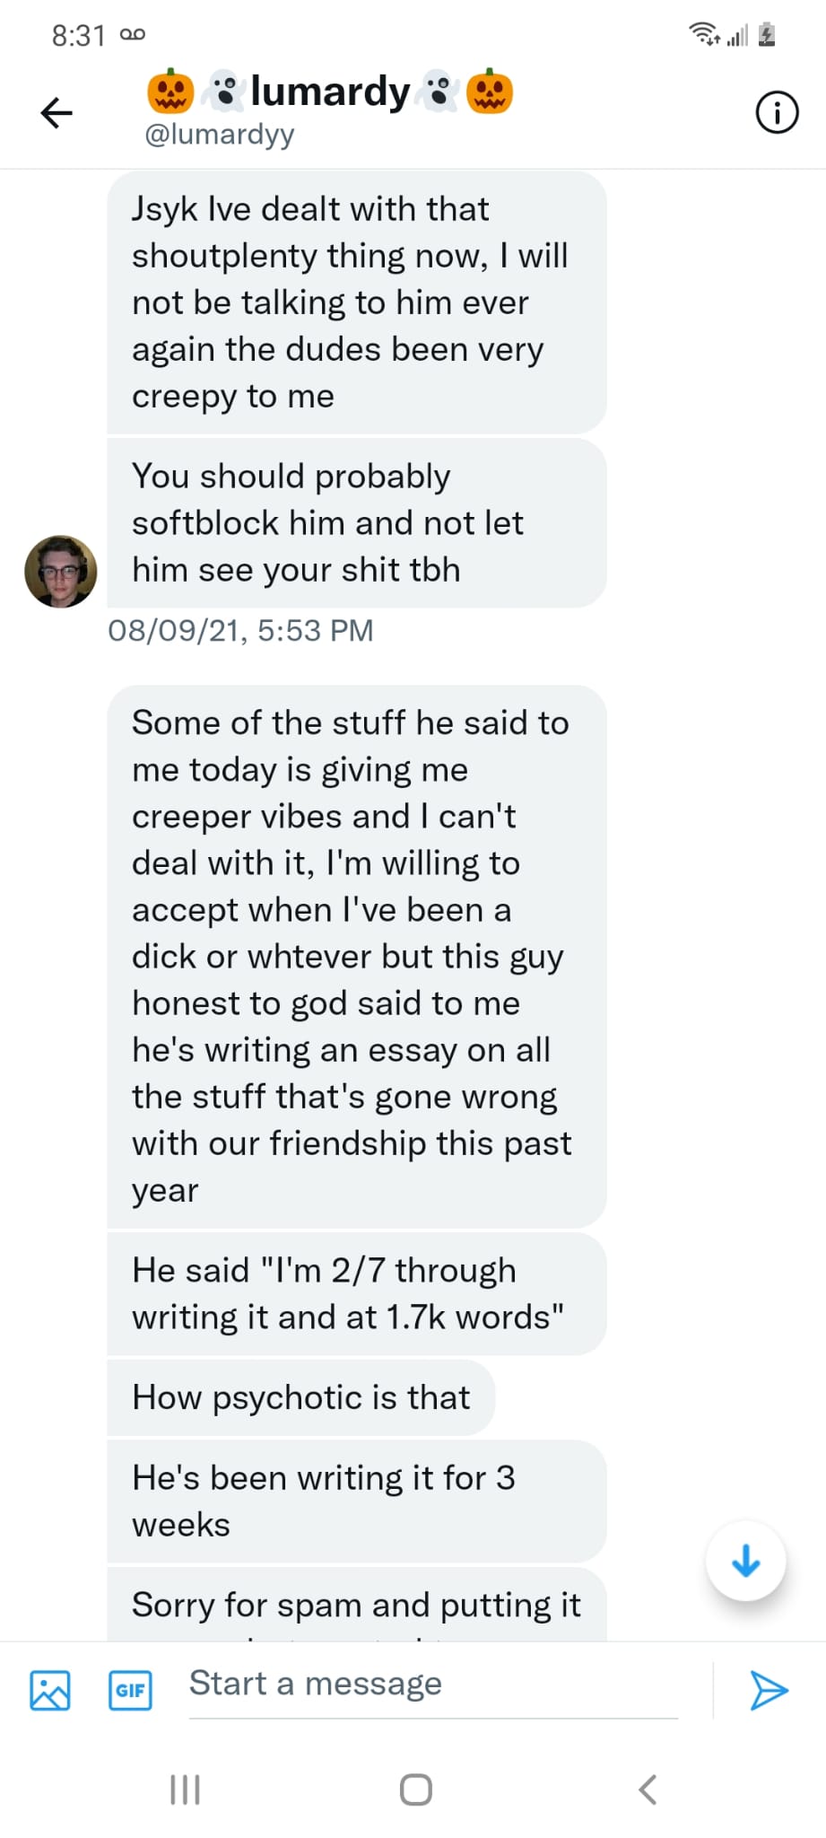Tap the lumardy display name header
The height and width of the screenshot is (1838, 826).
[330, 92]
